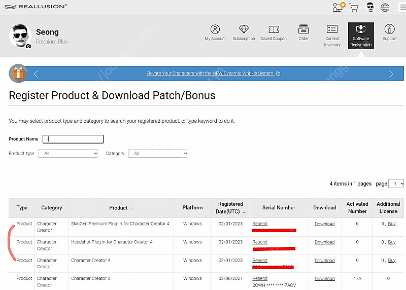This screenshot has width=406, height=290.
Task: Select the Character Creator 3 product name
Action: [x=91, y=278]
